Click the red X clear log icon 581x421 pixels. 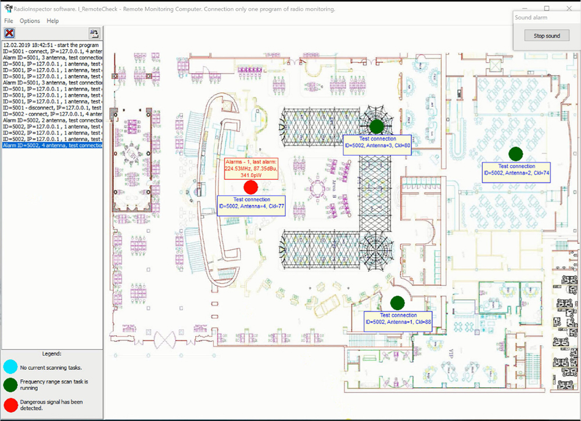coord(9,33)
